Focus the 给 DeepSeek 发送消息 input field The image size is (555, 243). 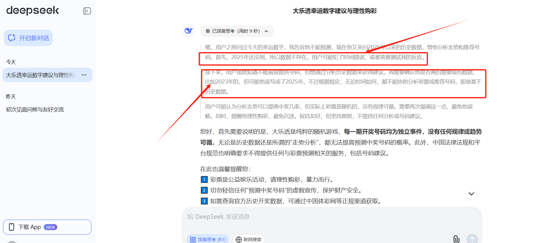pyautogui.click(x=332, y=217)
